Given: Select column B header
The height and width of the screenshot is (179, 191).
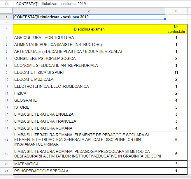Looking at the screenshot, I should (176, 11).
